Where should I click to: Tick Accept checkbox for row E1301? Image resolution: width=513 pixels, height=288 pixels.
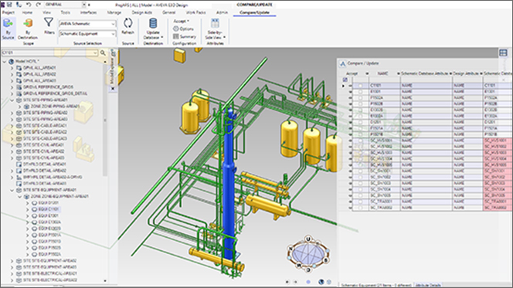[x=360, y=92]
